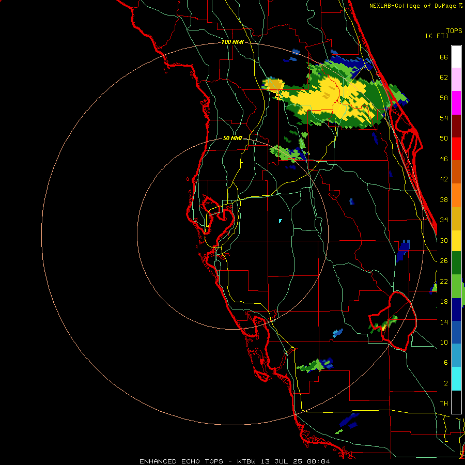Select the light green legend swatch
The width and height of the screenshot is (465, 465).
[x=456, y=286]
